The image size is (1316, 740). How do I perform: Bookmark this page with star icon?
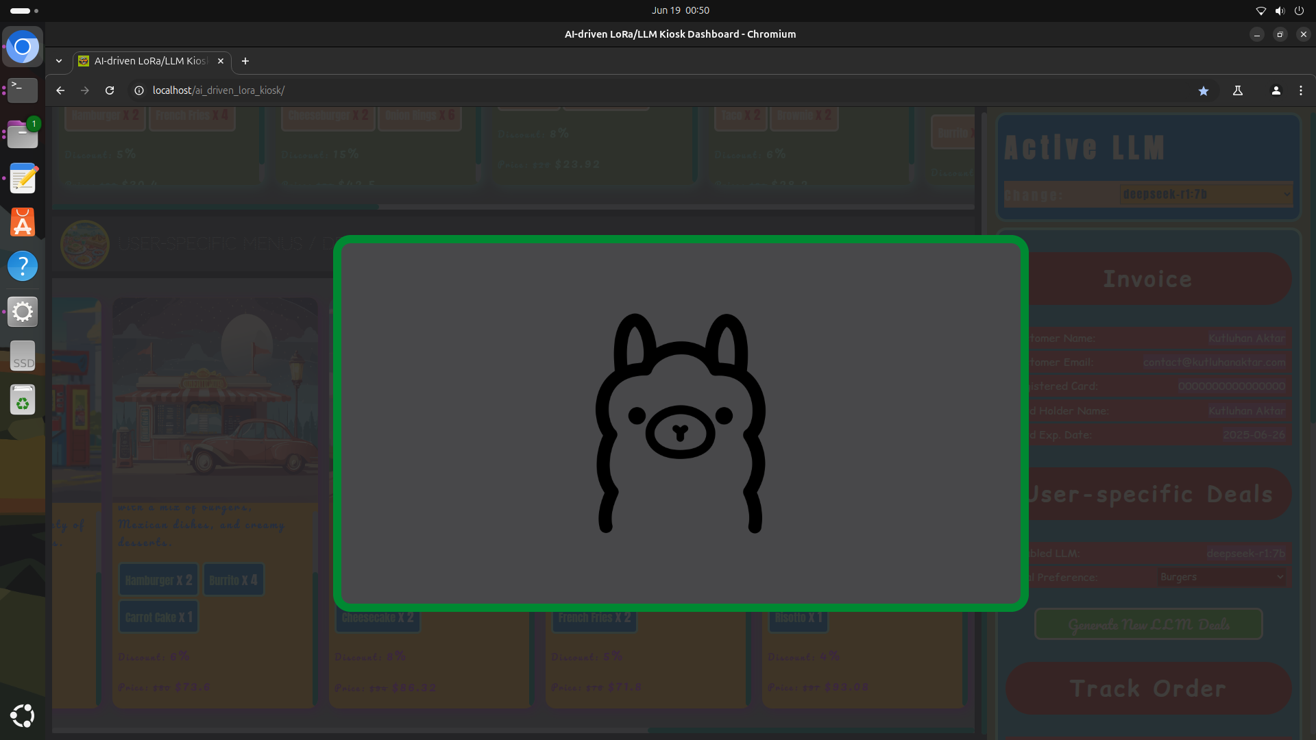(1203, 90)
